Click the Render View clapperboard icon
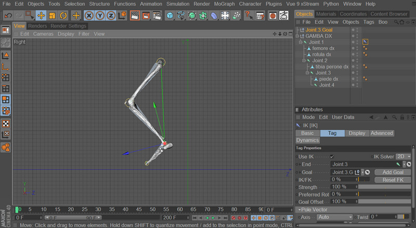This screenshot has height=228, width=416. pyautogui.click(x=134, y=15)
